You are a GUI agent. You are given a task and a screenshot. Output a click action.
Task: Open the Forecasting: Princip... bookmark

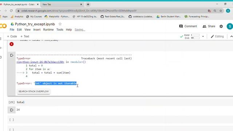pyautogui.click(x=197, y=16)
